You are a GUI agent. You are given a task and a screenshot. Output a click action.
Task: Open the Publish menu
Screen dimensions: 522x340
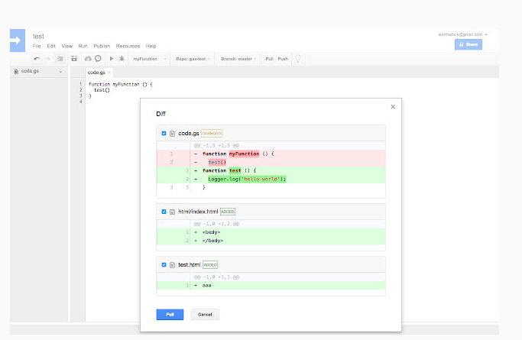tap(102, 46)
